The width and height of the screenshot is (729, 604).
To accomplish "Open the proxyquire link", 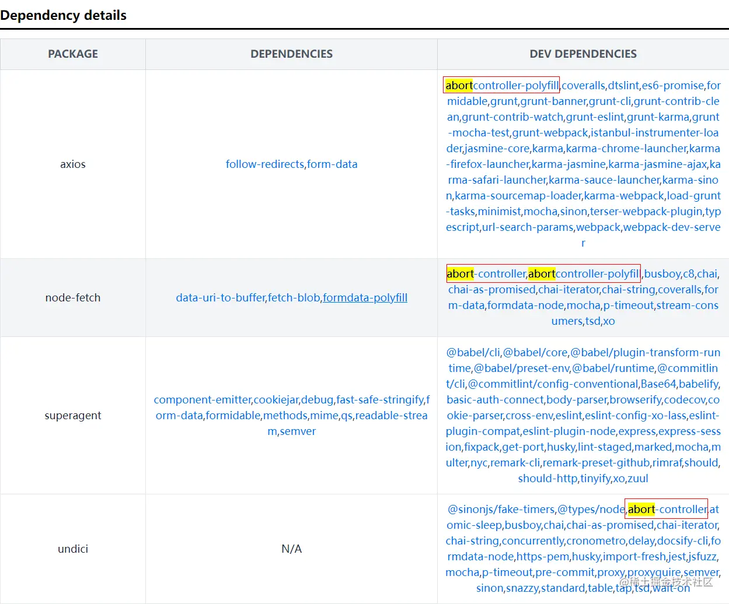I will click(x=654, y=572).
